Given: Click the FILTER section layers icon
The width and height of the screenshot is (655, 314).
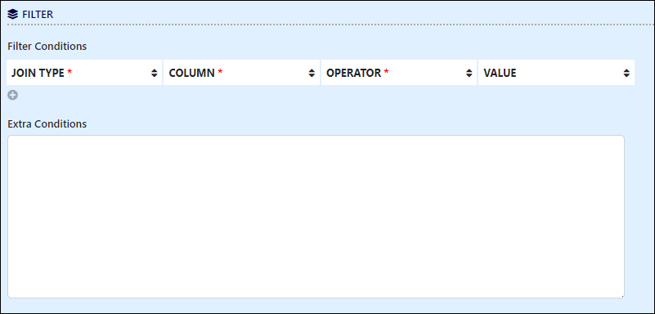Looking at the screenshot, I should pos(13,14).
